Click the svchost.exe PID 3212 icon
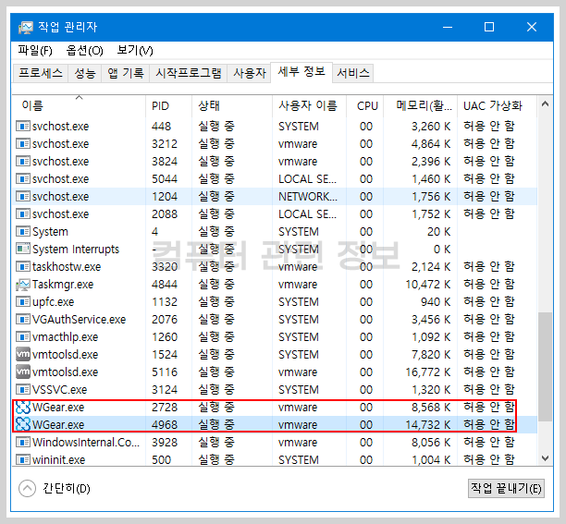The height and width of the screenshot is (524, 566). 23,143
